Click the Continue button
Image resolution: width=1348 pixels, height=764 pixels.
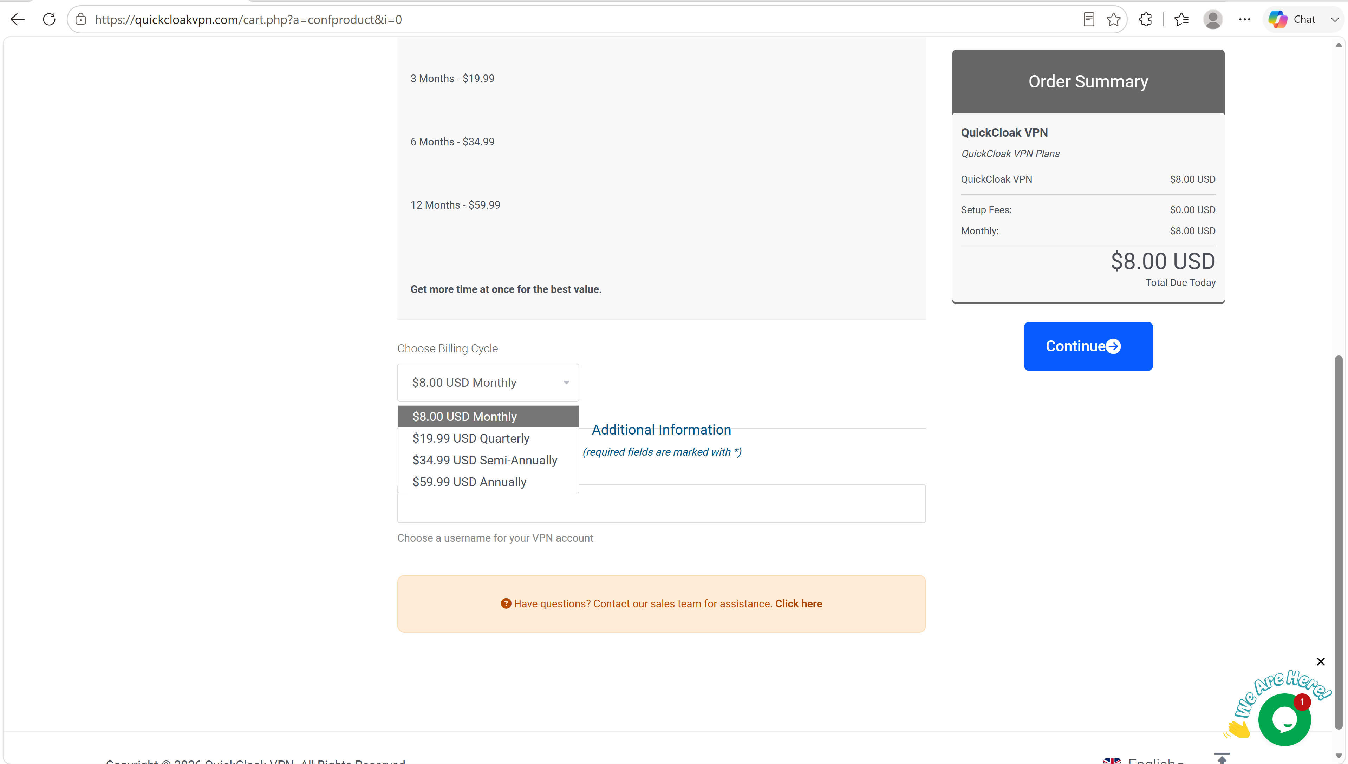pos(1088,346)
